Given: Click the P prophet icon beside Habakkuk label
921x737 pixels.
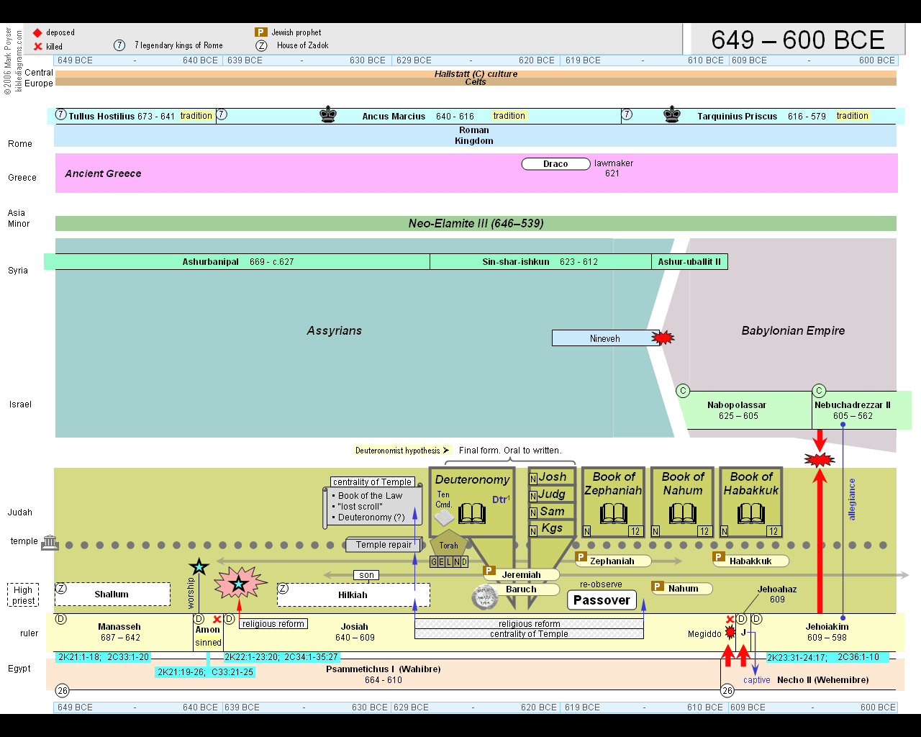Looking at the screenshot, I should [x=718, y=557].
